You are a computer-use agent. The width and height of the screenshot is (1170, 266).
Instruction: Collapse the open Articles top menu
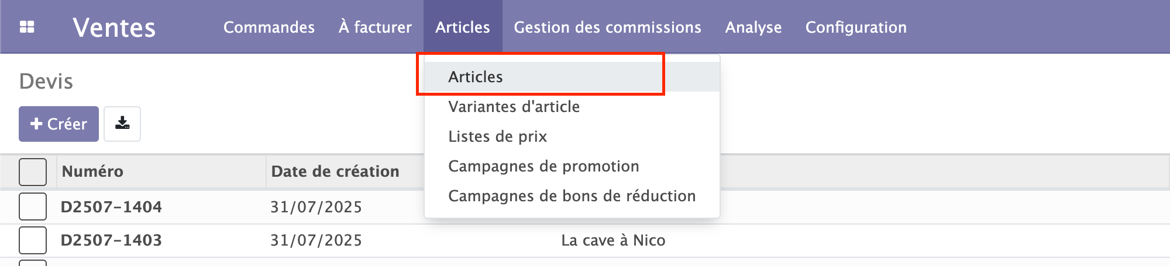click(463, 27)
